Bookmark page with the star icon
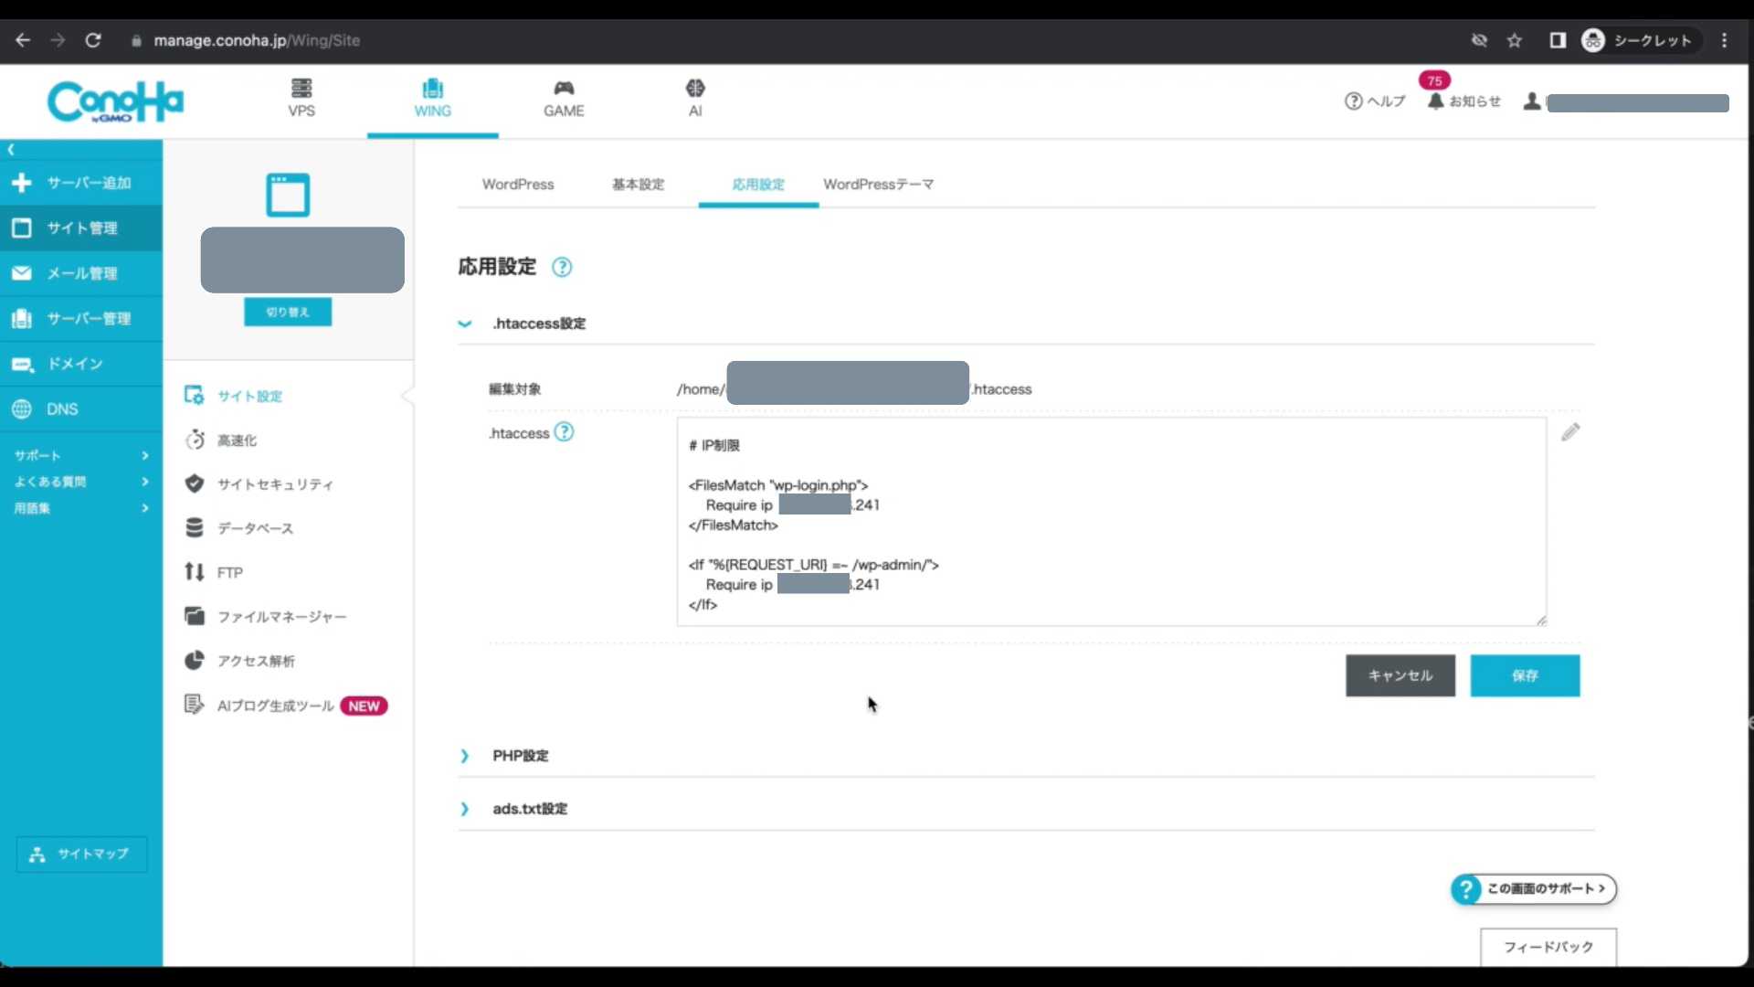Image resolution: width=1754 pixels, height=987 pixels. point(1515,40)
